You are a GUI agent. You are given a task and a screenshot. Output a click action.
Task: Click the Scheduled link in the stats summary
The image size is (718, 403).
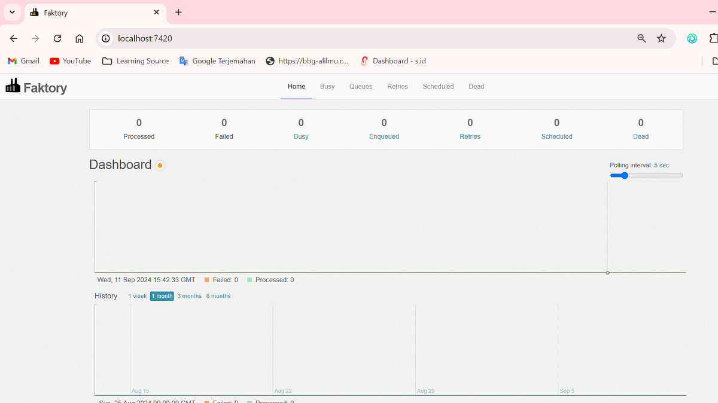pyautogui.click(x=557, y=136)
